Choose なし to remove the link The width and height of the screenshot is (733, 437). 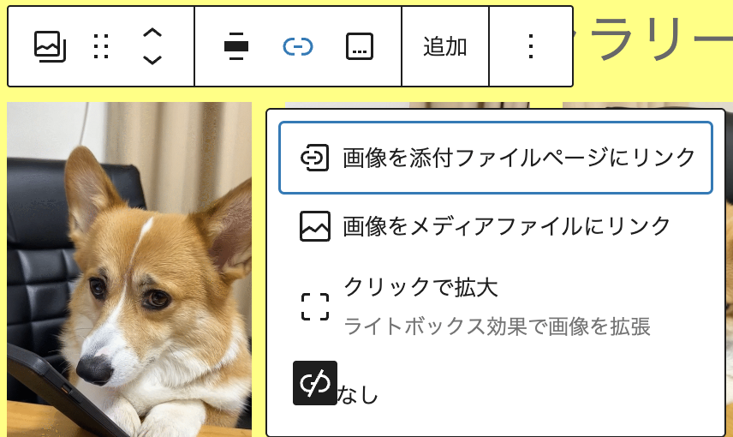pos(358,395)
